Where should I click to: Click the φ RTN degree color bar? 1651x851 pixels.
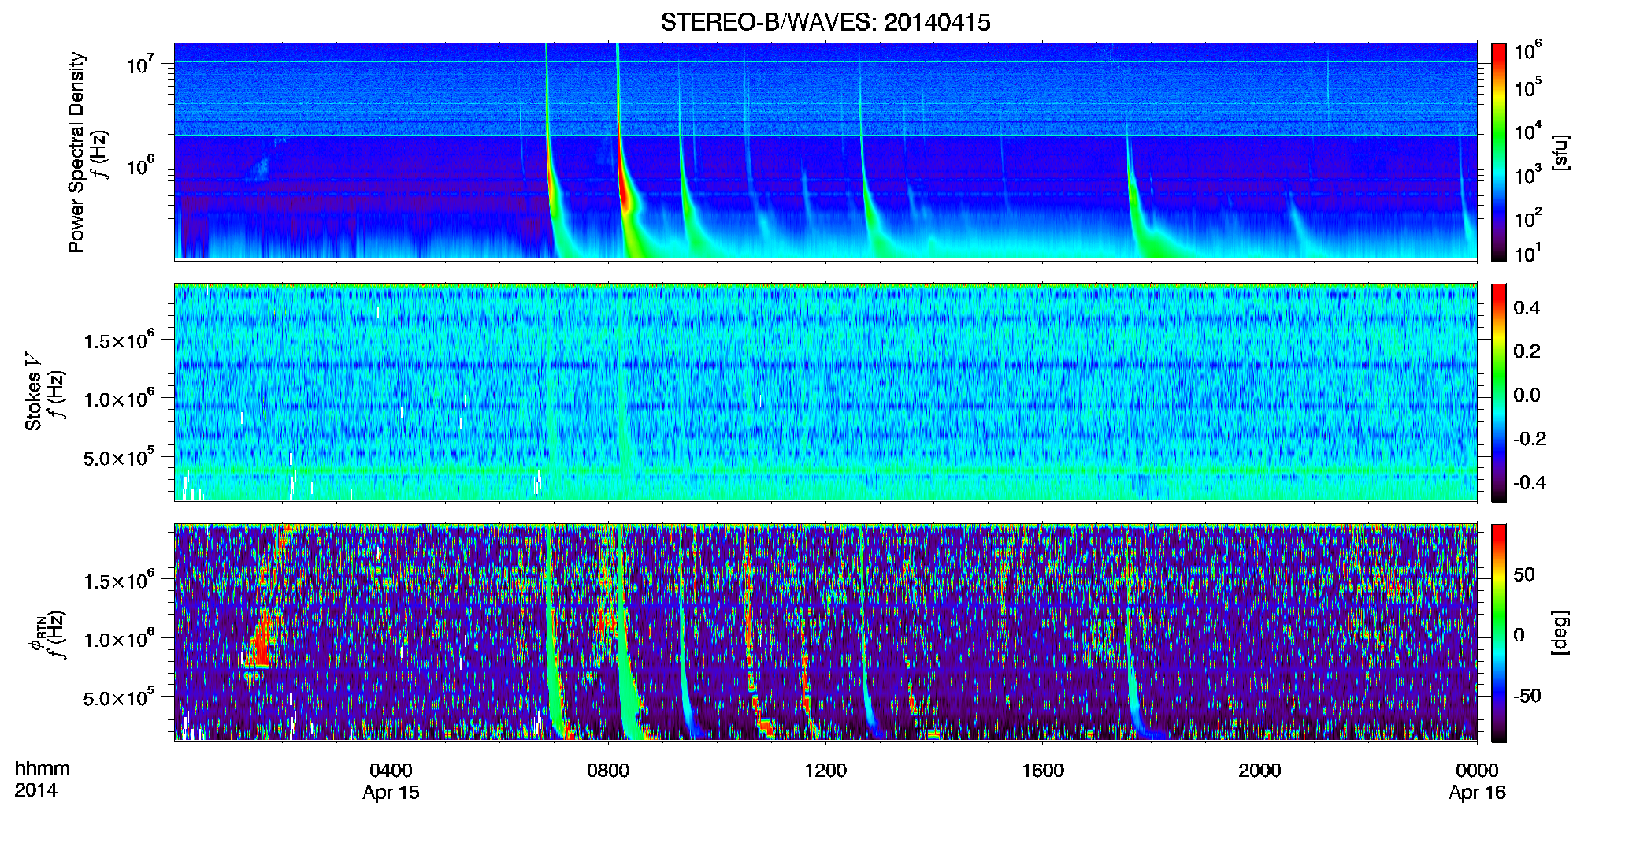(1499, 633)
